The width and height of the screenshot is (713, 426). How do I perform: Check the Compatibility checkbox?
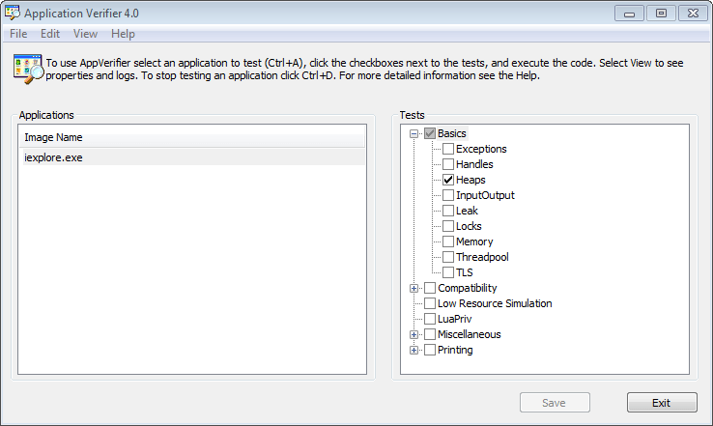pyautogui.click(x=430, y=288)
